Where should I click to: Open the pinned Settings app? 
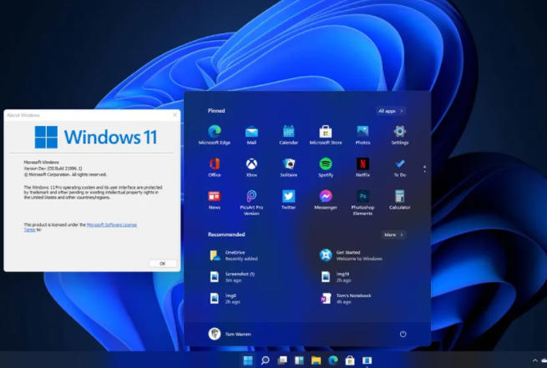coord(400,135)
